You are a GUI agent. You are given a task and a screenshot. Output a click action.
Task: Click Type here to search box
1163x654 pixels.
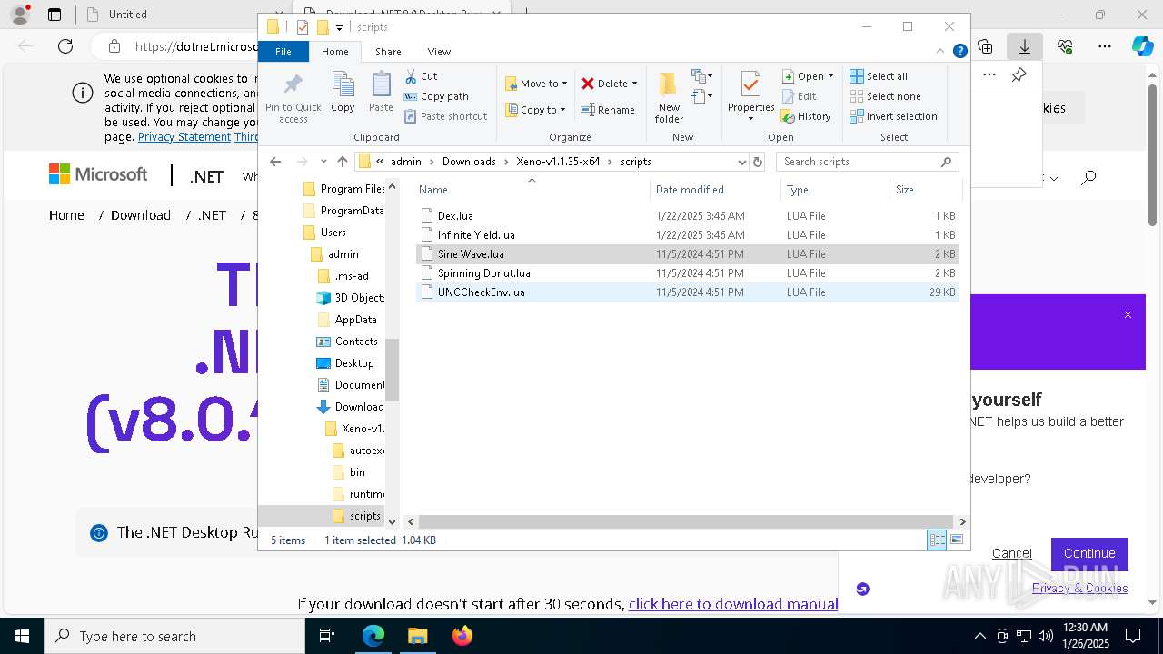pyautogui.click(x=174, y=637)
